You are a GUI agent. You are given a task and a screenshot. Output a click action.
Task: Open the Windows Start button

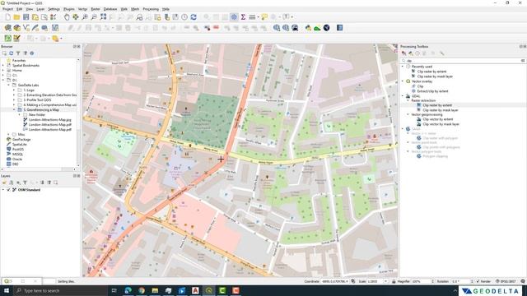coord(7,290)
